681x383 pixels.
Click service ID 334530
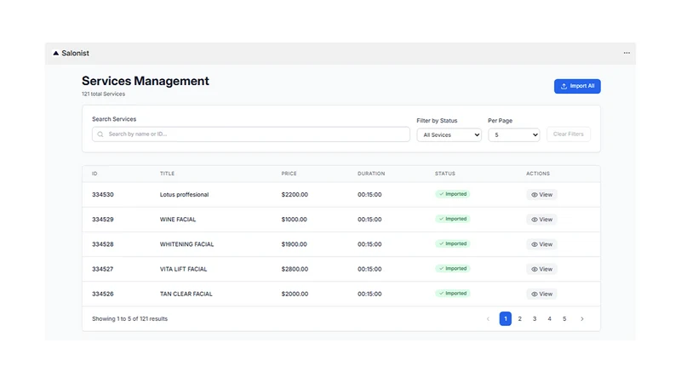(103, 195)
